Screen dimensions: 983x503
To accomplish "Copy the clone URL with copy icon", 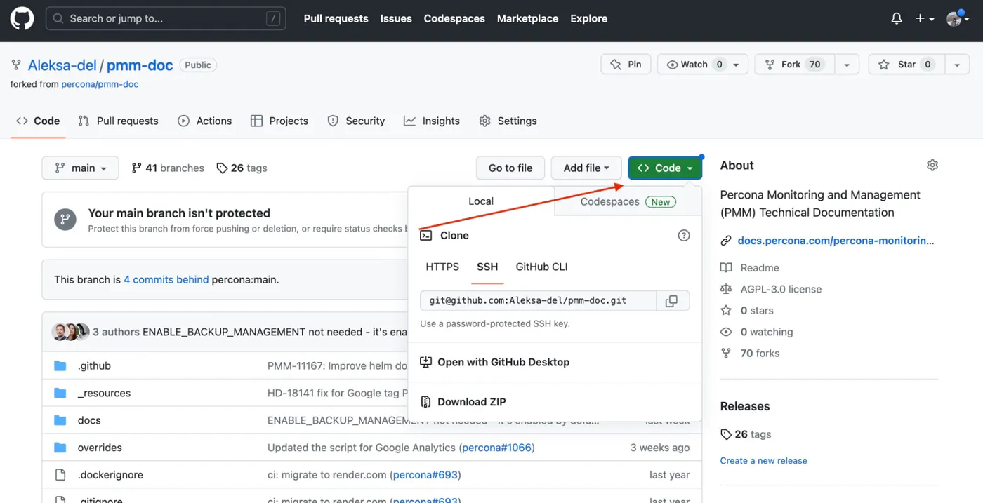I will click(x=672, y=300).
